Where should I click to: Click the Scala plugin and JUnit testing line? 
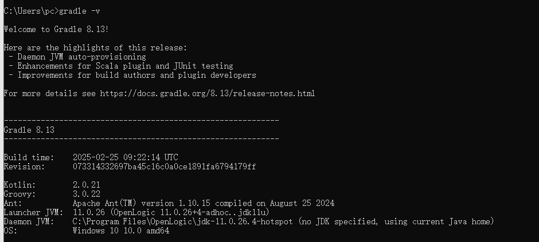pyautogui.click(x=120, y=66)
